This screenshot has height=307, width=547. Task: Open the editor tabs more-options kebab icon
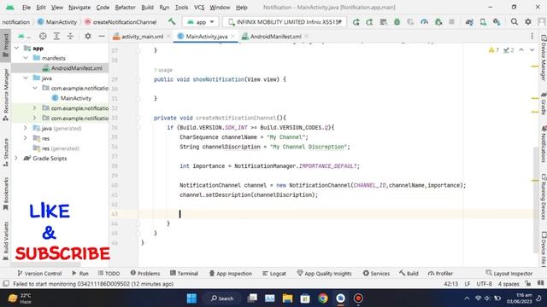(x=532, y=36)
